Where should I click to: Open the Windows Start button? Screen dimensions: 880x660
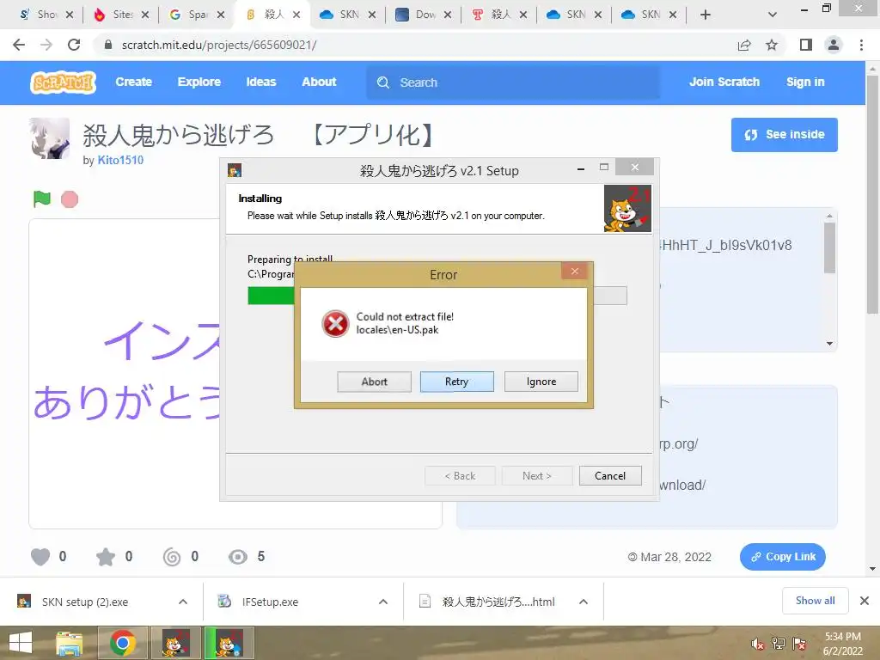[21, 643]
